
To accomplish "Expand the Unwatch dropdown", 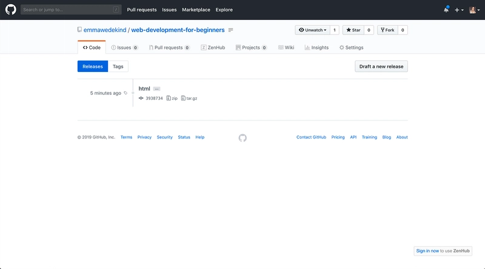I will (x=312, y=30).
